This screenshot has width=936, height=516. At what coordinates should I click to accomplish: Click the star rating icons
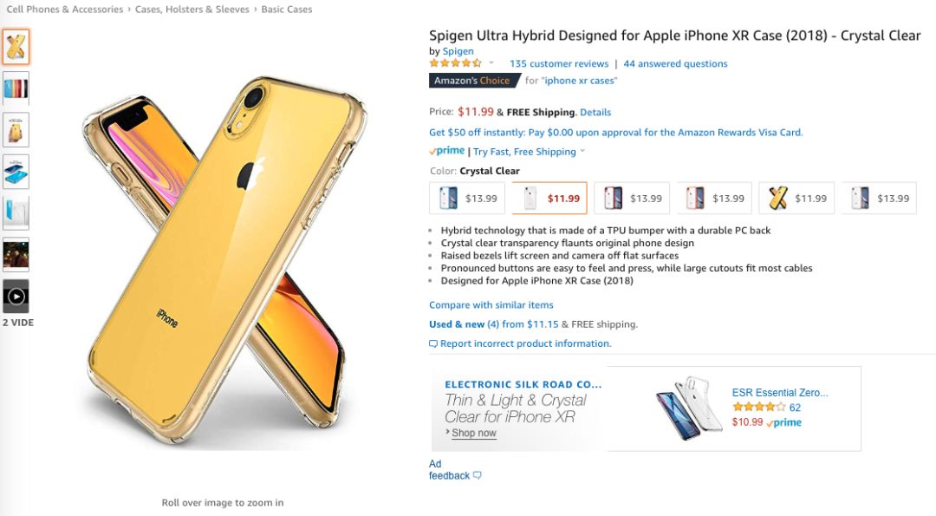(x=456, y=63)
